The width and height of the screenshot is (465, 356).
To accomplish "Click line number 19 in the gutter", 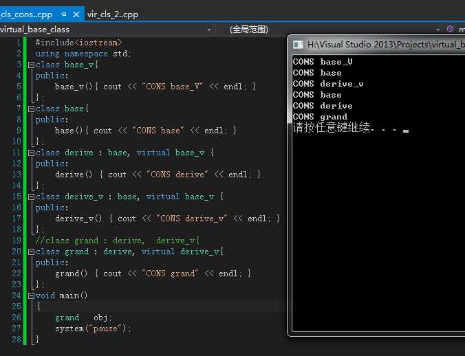I will (17, 241).
